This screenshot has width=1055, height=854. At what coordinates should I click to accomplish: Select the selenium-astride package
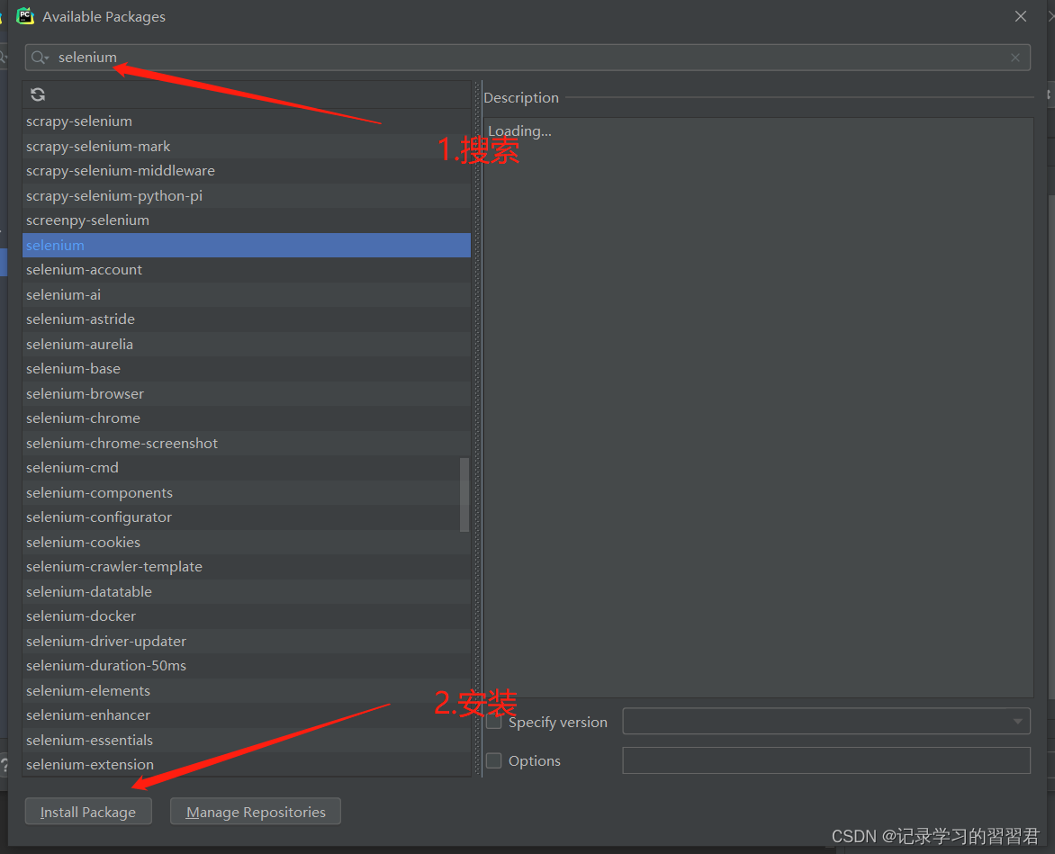click(247, 319)
